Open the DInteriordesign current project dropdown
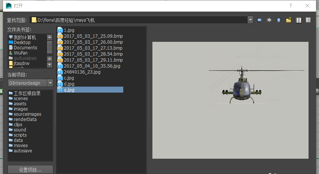This screenshot has height=174, width=319. click(50, 83)
